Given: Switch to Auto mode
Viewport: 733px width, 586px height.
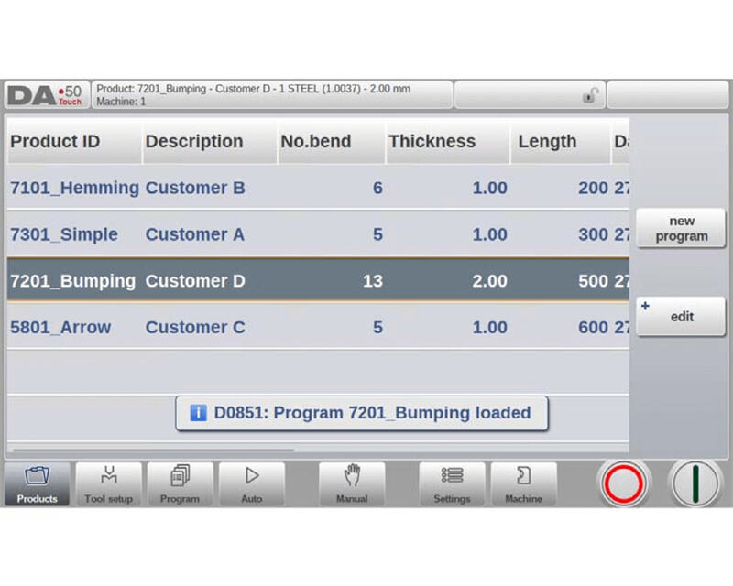Looking at the screenshot, I should coord(251,484).
